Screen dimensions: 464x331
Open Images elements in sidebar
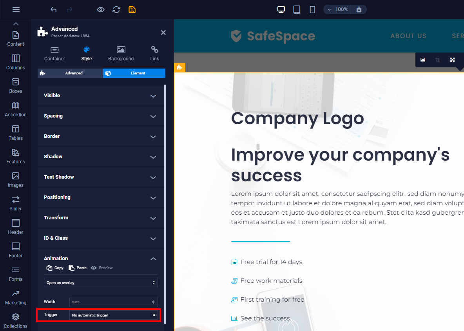[x=16, y=180]
